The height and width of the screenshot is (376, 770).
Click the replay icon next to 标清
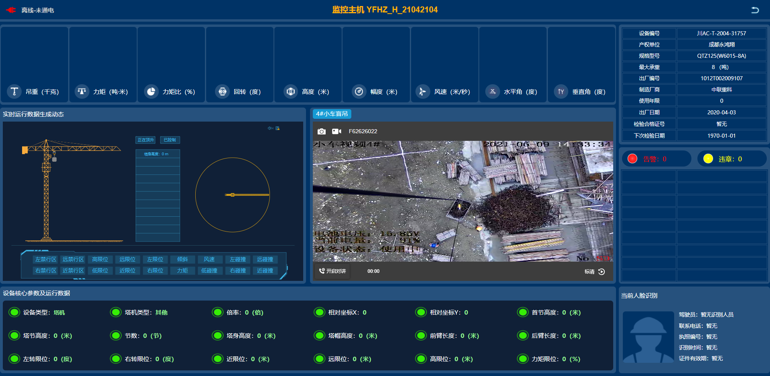click(602, 272)
